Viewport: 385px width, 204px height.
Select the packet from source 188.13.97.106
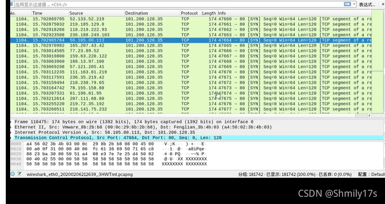coord(191,61)
